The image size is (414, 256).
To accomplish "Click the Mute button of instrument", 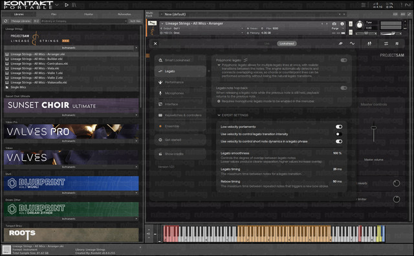I will 351,32.
